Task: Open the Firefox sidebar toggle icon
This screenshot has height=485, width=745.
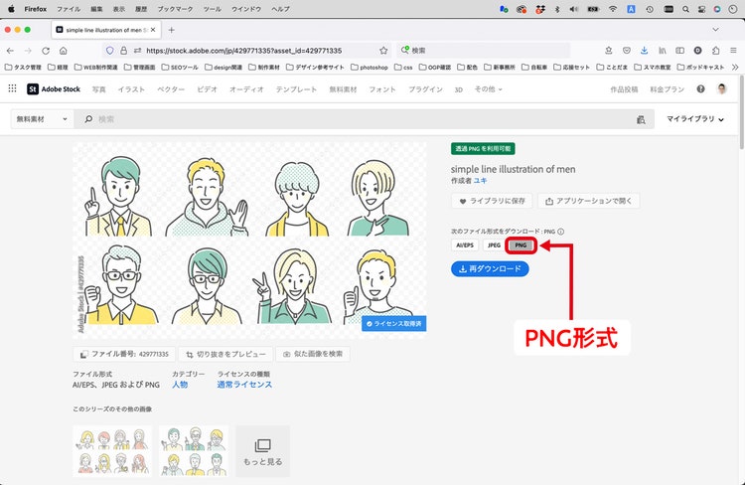Action: click(679, 51)
